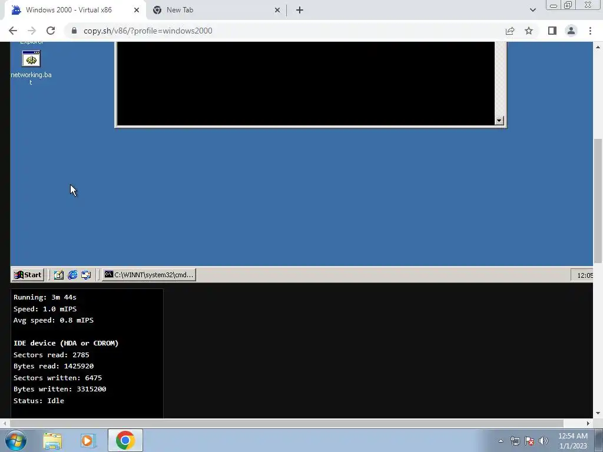Close the New Tab browser tab
The height and width of the screenshot is (452, 603).
(x=277, y=10)
